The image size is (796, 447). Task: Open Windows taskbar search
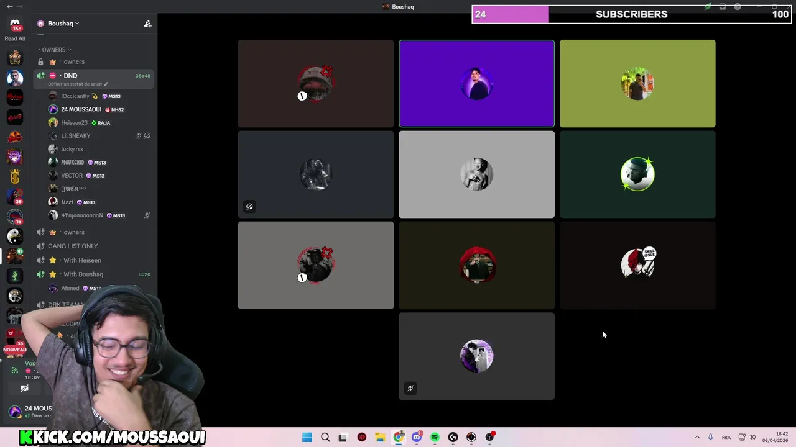click(x=325, y=437)
